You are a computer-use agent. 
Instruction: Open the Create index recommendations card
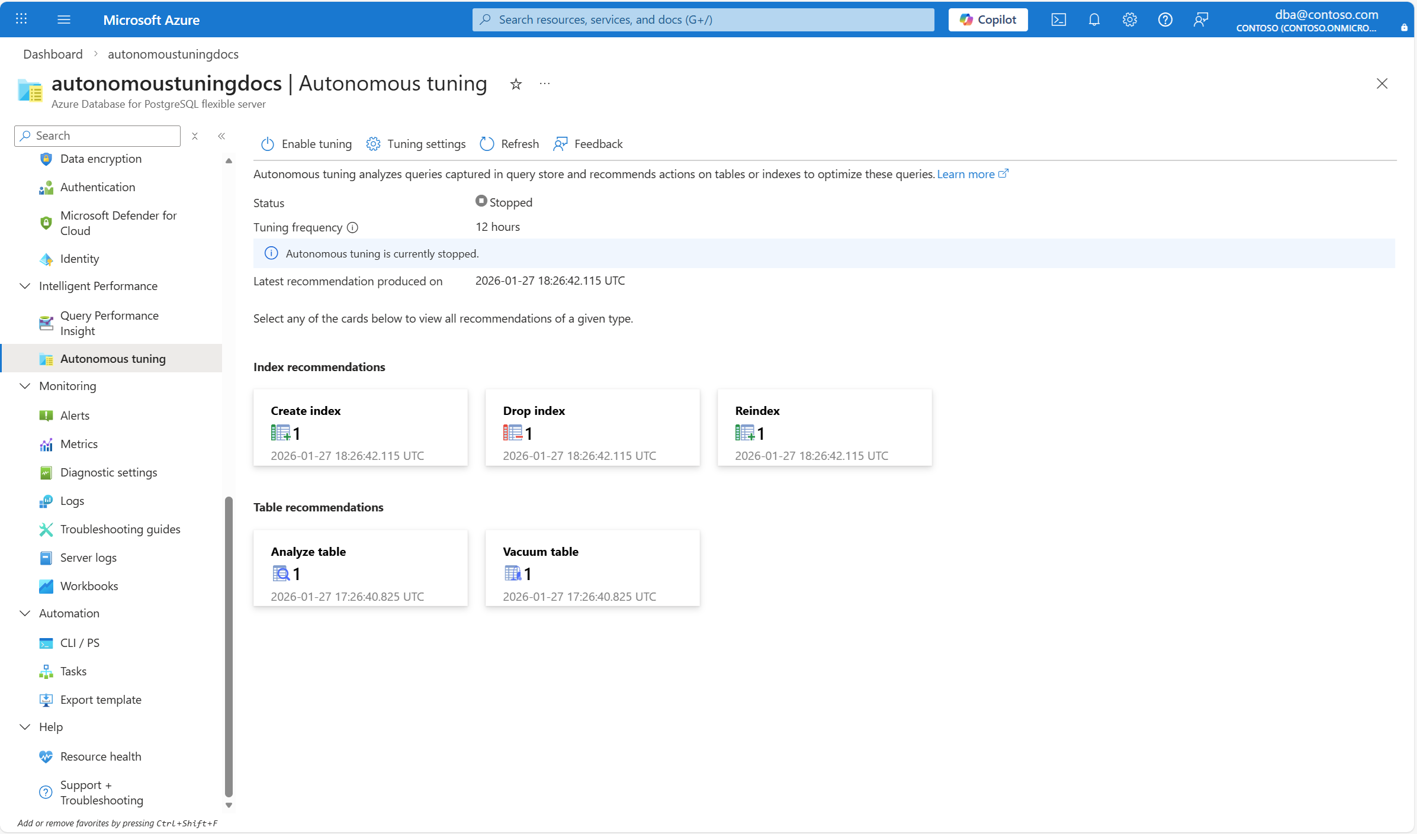pyautogui.click(x=360, y=427)
